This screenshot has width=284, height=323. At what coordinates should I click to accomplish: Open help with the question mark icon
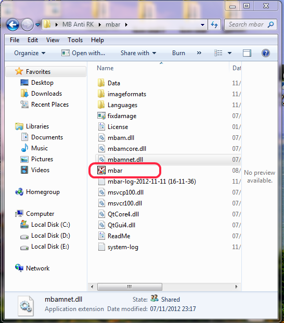click(266, 53)
